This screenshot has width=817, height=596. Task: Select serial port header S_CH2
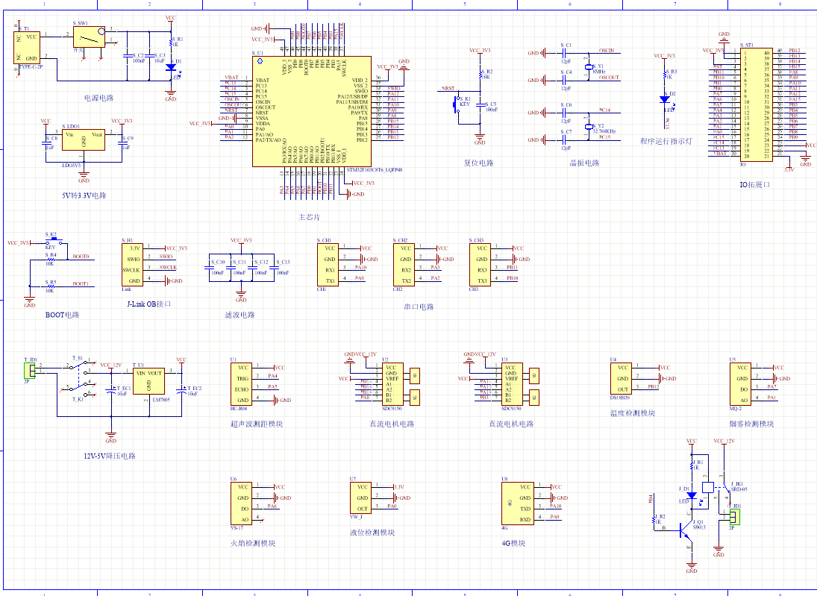click(x=404, y=265)
